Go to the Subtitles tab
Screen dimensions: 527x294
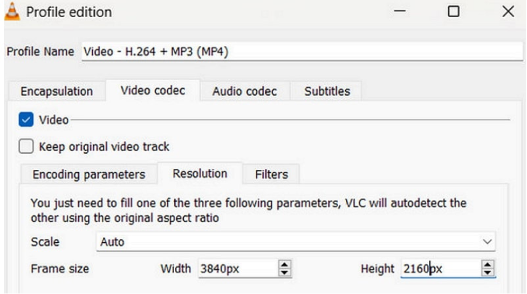click(327, 92)
